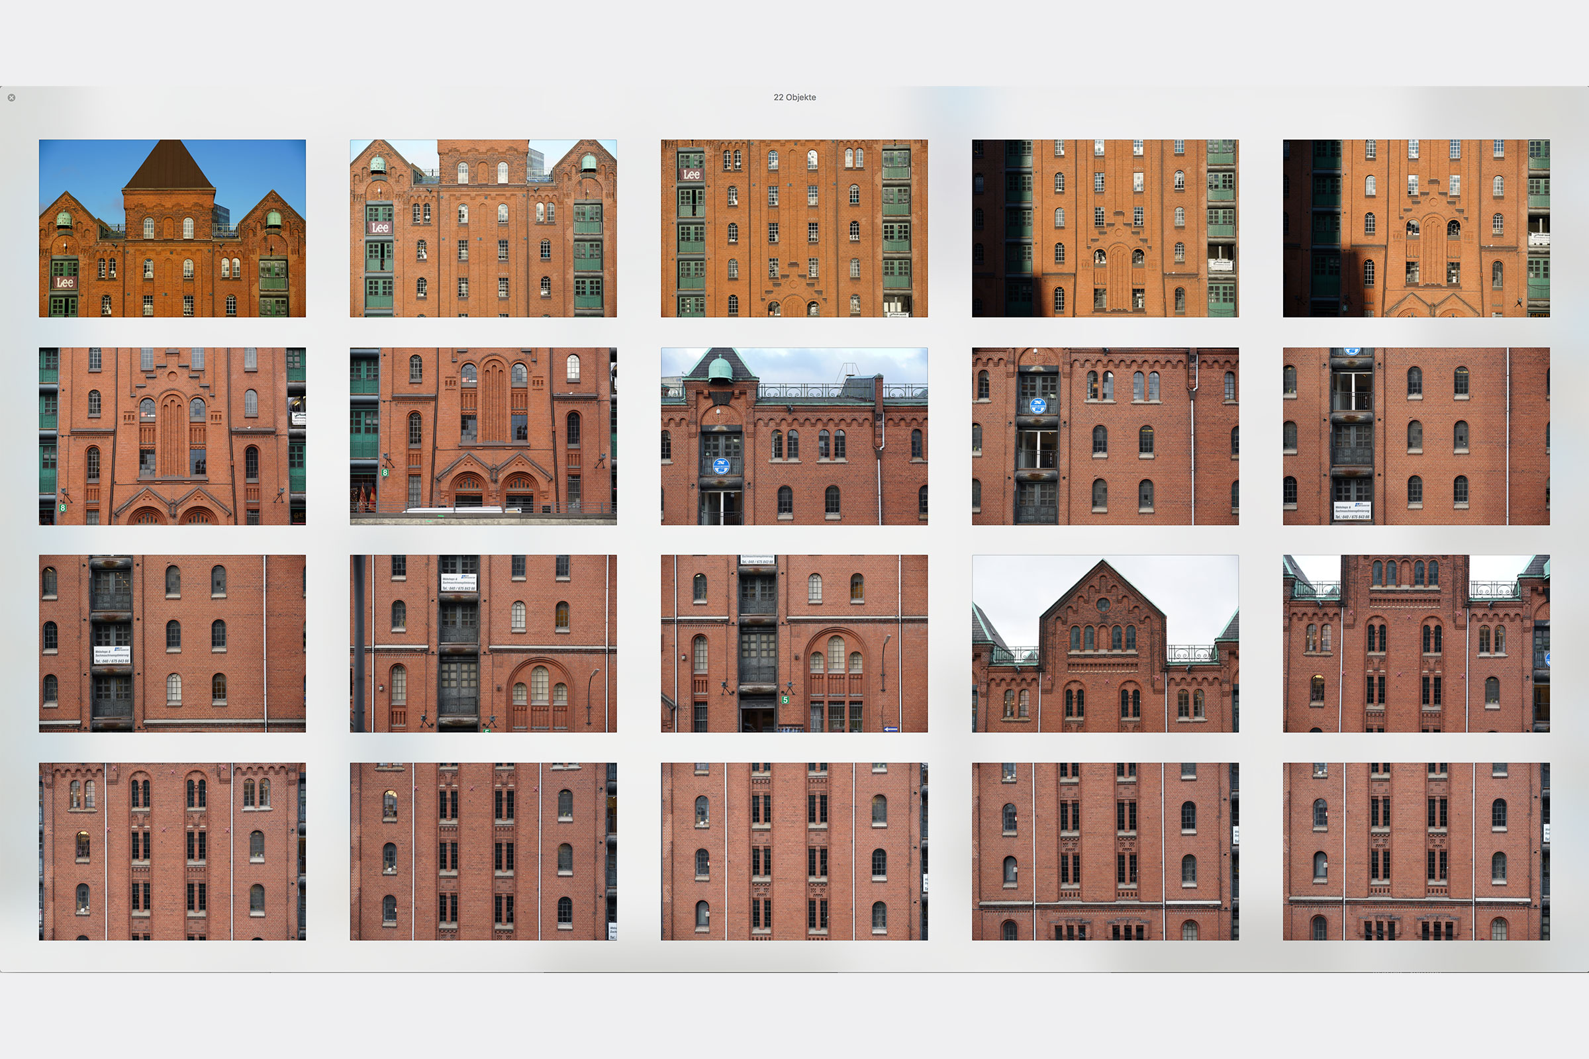The height and width of the screenshot is (1059, 1589).
Task: Select the pointed gable thumbnail with round window
Action: click(x=1105, y=643)
